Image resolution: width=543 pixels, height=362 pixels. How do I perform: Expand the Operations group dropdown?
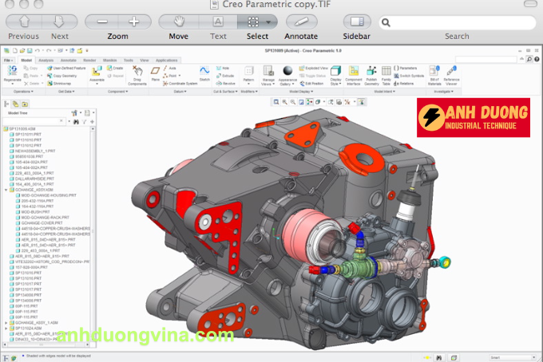[x=23, y=92]
